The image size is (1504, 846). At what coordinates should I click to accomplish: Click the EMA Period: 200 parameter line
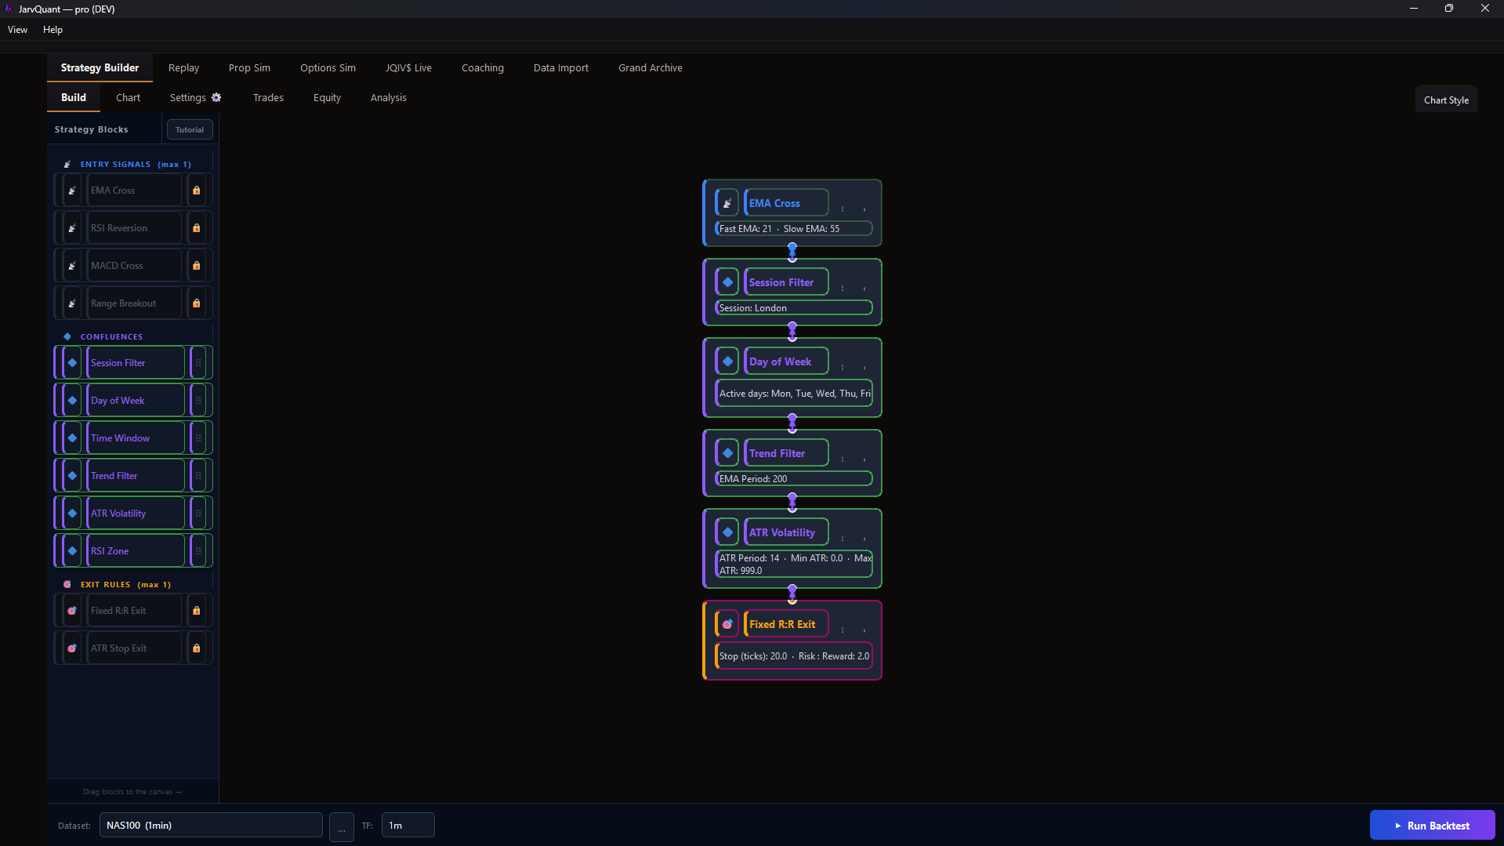794,479
